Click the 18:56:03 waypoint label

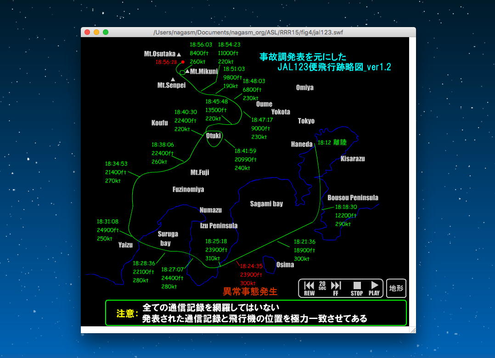[x=201, y=45]
